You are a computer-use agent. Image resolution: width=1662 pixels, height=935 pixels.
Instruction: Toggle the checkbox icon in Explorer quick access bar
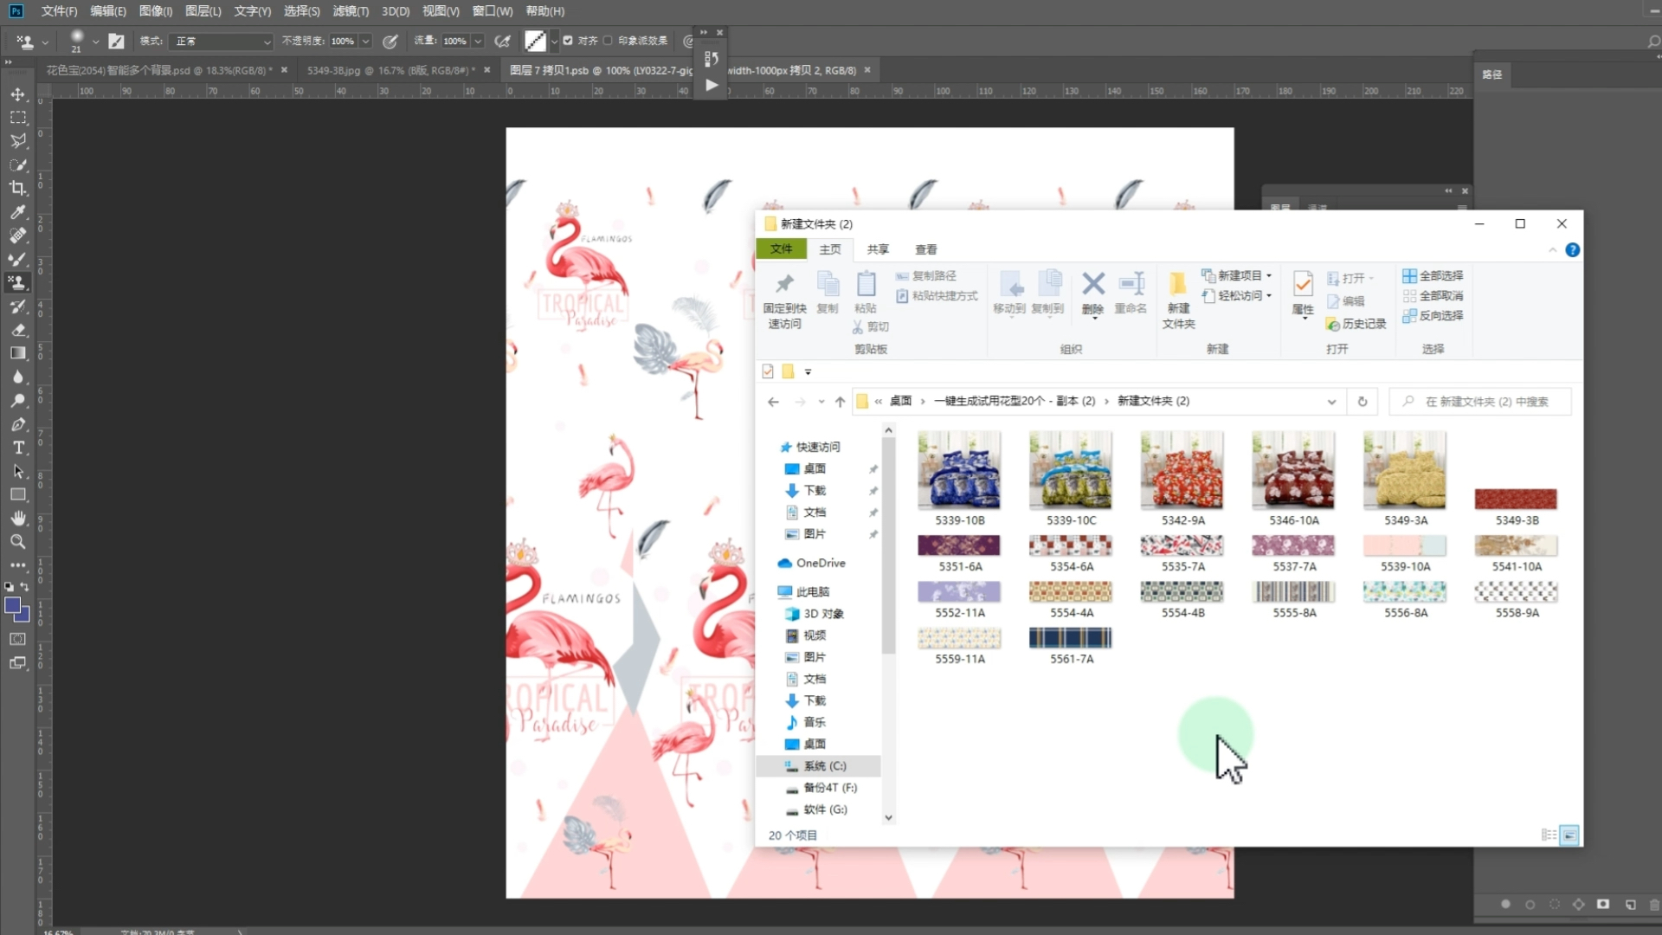tap(768, 371)
